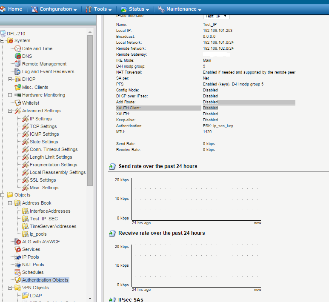The image size is (329, 302).
Task: Expand the DHCP tree node
Action: pos(10,80)
